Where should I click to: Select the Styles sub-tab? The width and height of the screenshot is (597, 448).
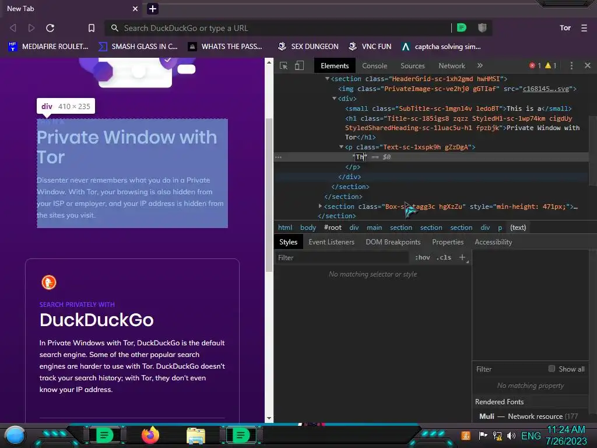click(288, 242)
